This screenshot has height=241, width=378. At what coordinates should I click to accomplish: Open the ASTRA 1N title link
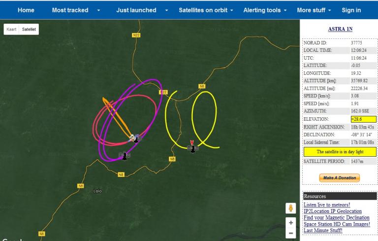[x=340, y=29]
